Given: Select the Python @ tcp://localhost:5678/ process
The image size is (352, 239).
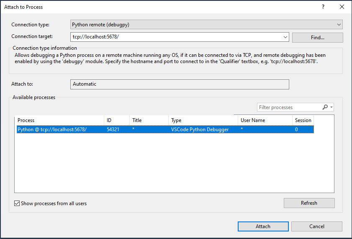Looking at the screenshot, I should pos(165,130).
